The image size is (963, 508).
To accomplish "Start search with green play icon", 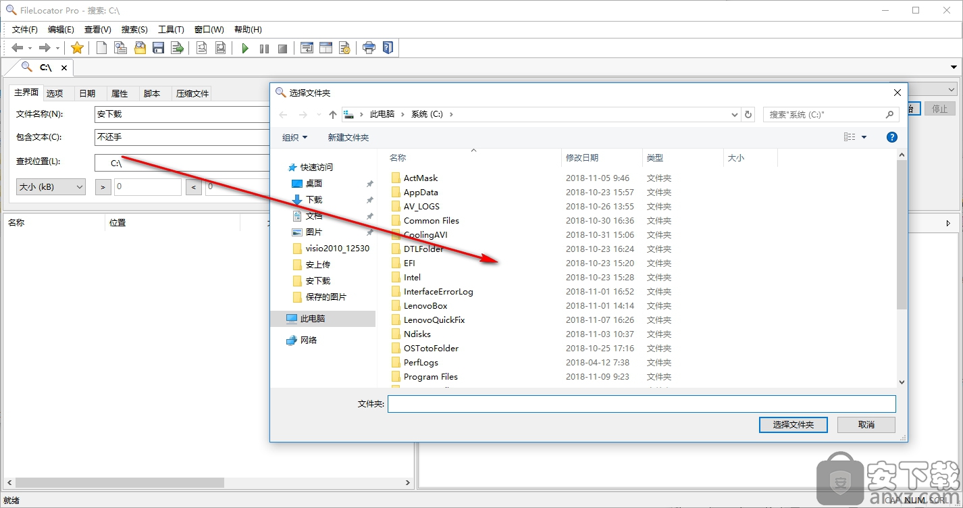I will 245,48.
